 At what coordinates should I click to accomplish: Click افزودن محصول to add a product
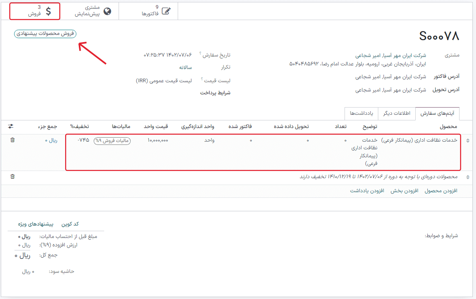(441, 191)
